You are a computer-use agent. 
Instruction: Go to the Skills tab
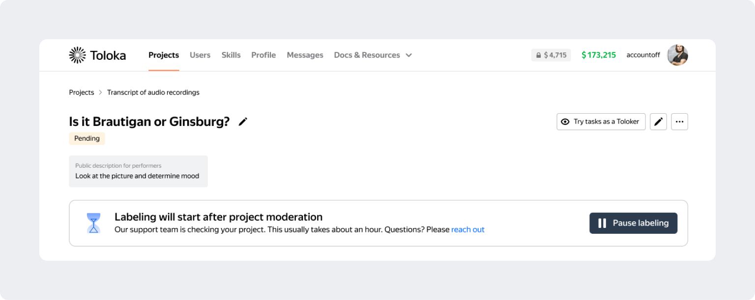click(x=231, y=55)
